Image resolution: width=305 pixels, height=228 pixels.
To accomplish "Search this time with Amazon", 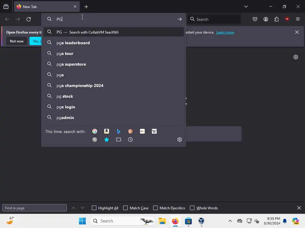I will (107, 131).
